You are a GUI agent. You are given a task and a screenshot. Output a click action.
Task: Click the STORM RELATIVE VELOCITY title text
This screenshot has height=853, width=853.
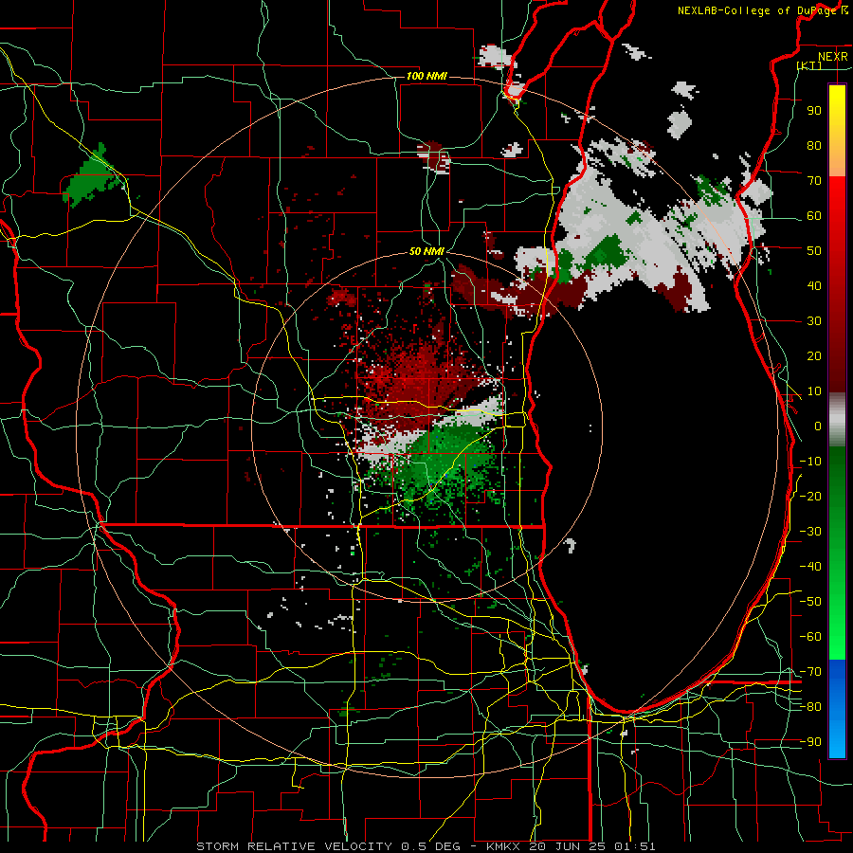(294, 846)
